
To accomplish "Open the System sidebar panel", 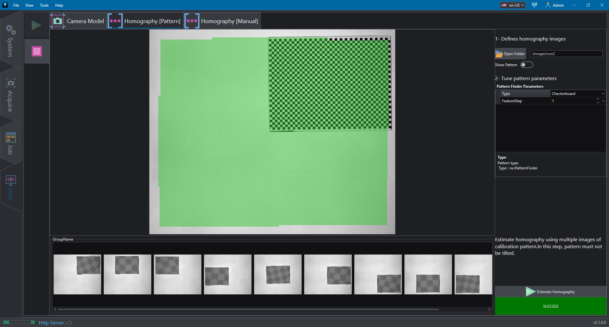I will pos(10,41).
